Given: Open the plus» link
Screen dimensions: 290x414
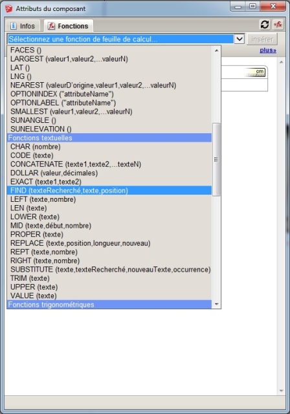Looking at the screenshot, I should (x=268, y=50).
